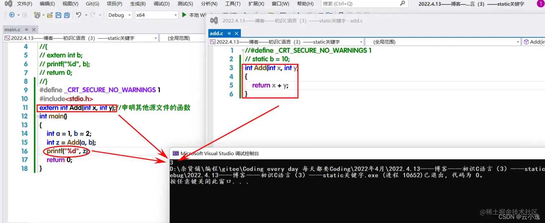This screenshot has height=223, width=545.
Task: Click the search magnifier icon
Action: point(403,4)
